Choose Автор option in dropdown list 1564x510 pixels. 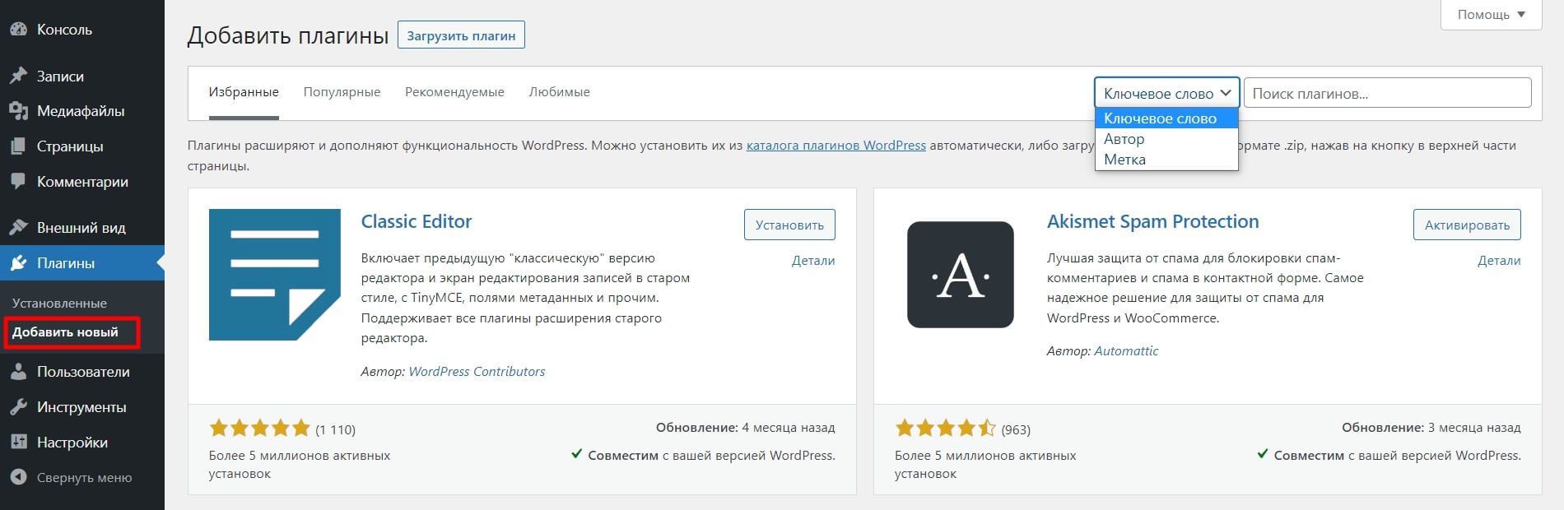1166,139
